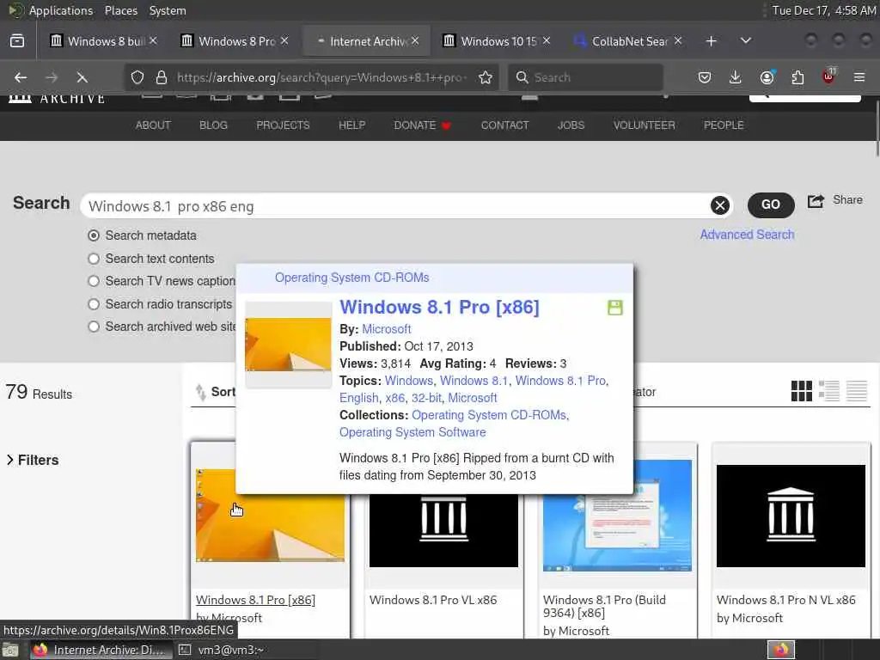Close the CollabNet Search tab
This screenshot has width=880, height=660.
pyautogui.click(x=678, y=41)
